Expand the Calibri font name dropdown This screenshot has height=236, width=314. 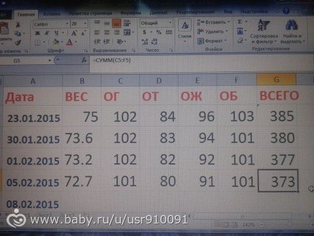coord(67,24)
